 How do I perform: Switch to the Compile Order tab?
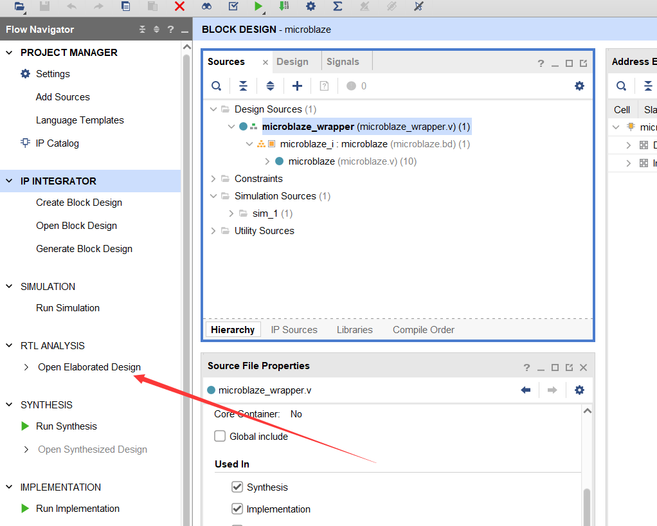click(x=423, y=330)
